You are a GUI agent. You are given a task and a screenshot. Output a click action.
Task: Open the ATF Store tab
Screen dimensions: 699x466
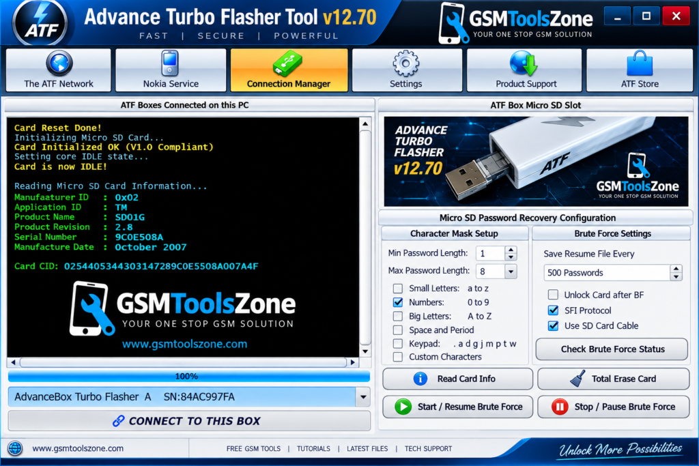(x=640, y=70)
